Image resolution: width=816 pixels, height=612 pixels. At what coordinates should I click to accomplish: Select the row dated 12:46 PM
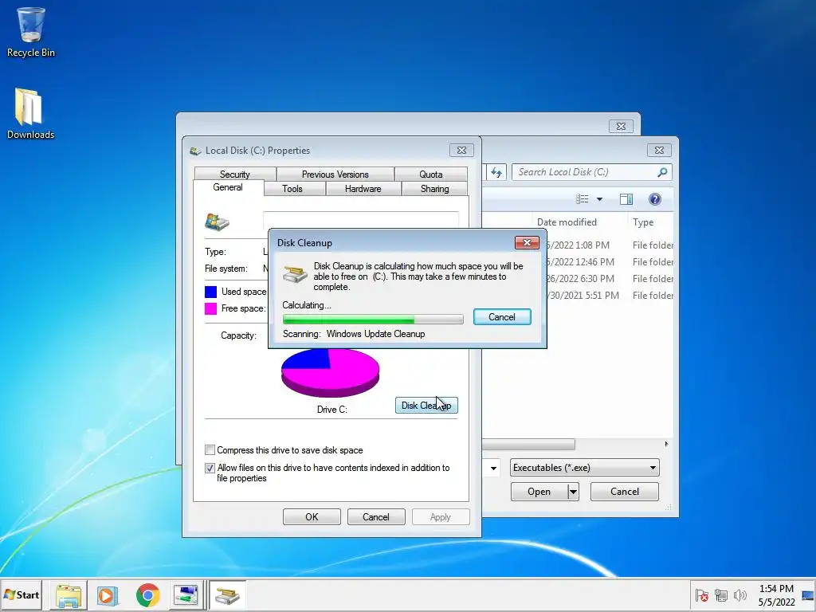(x=578, y=261)
